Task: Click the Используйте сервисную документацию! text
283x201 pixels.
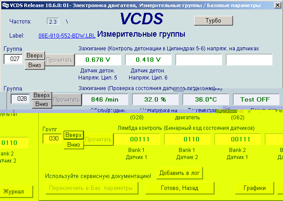Action: [98, 176]
